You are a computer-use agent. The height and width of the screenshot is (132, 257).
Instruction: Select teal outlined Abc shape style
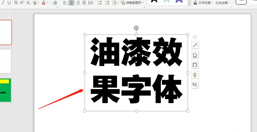(253, 2)
